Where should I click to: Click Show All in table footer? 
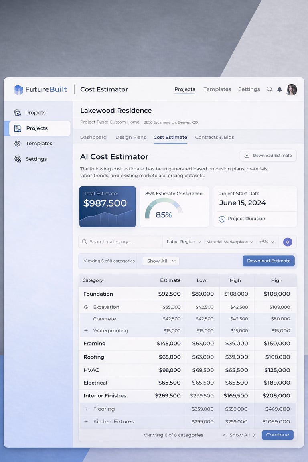tap(239, 435)
